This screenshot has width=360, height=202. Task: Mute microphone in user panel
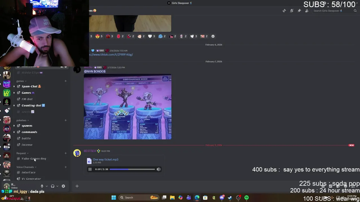[x=42, y=186]
